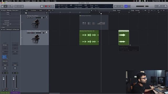
Task: Open the Functions menu in Tracks area
Action: (34, 10)
